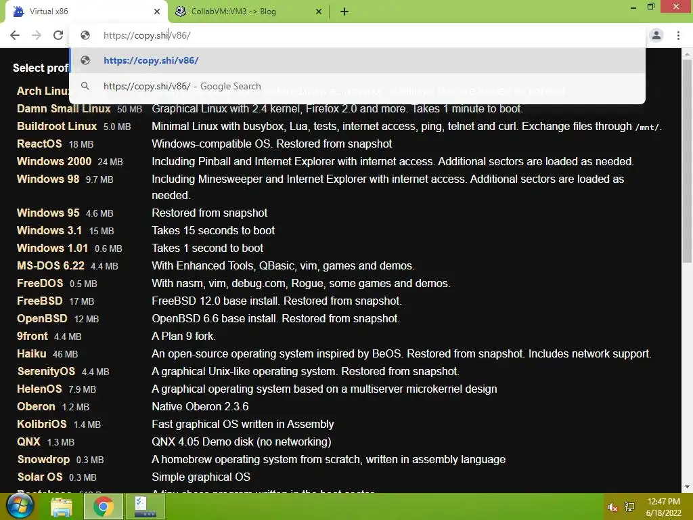Image resolution: width=693 pixels, height=520 pixels.
Task: Click the 'Fast graphical OS written in Assembly' text
Action: coord(243,425)
